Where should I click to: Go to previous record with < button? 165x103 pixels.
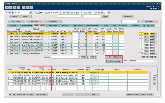(x=11, y=8)
